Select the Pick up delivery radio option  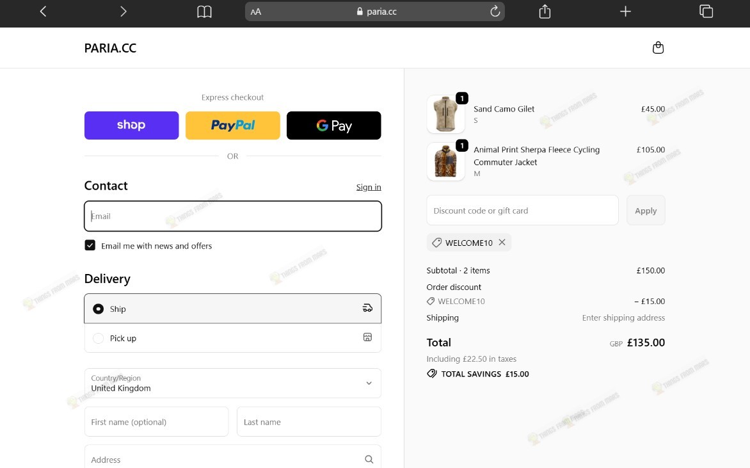pyautogui.click(x=98, y=338)
